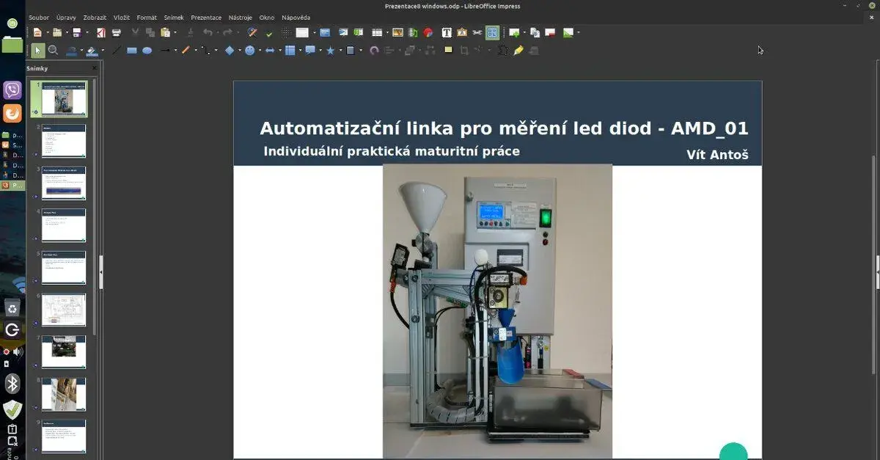
Task: Click the Crop image tool
Action: pos(464,51)
